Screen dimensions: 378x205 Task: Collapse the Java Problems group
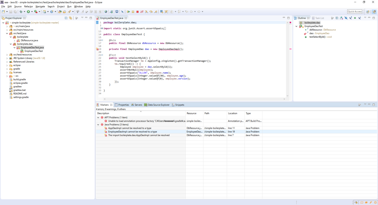tap(98, 125)
